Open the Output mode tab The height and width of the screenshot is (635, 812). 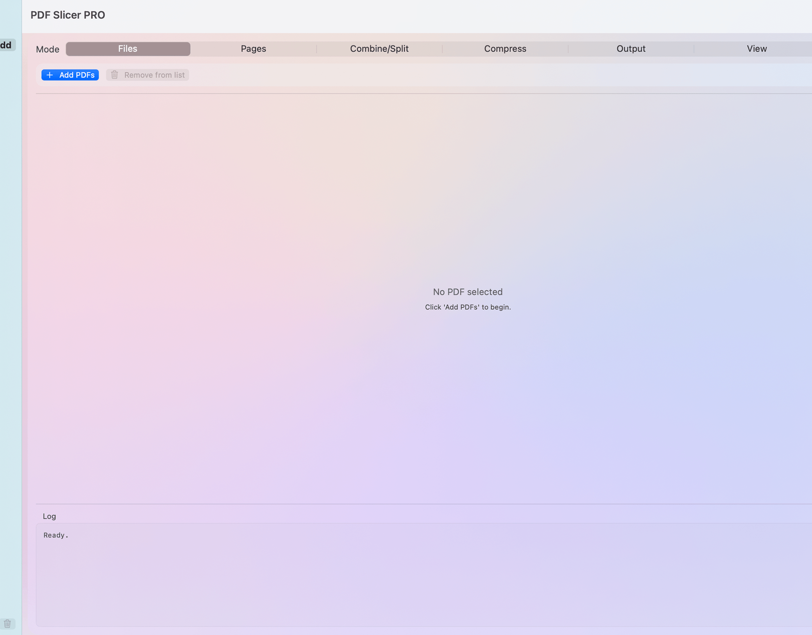coord(631,49)
